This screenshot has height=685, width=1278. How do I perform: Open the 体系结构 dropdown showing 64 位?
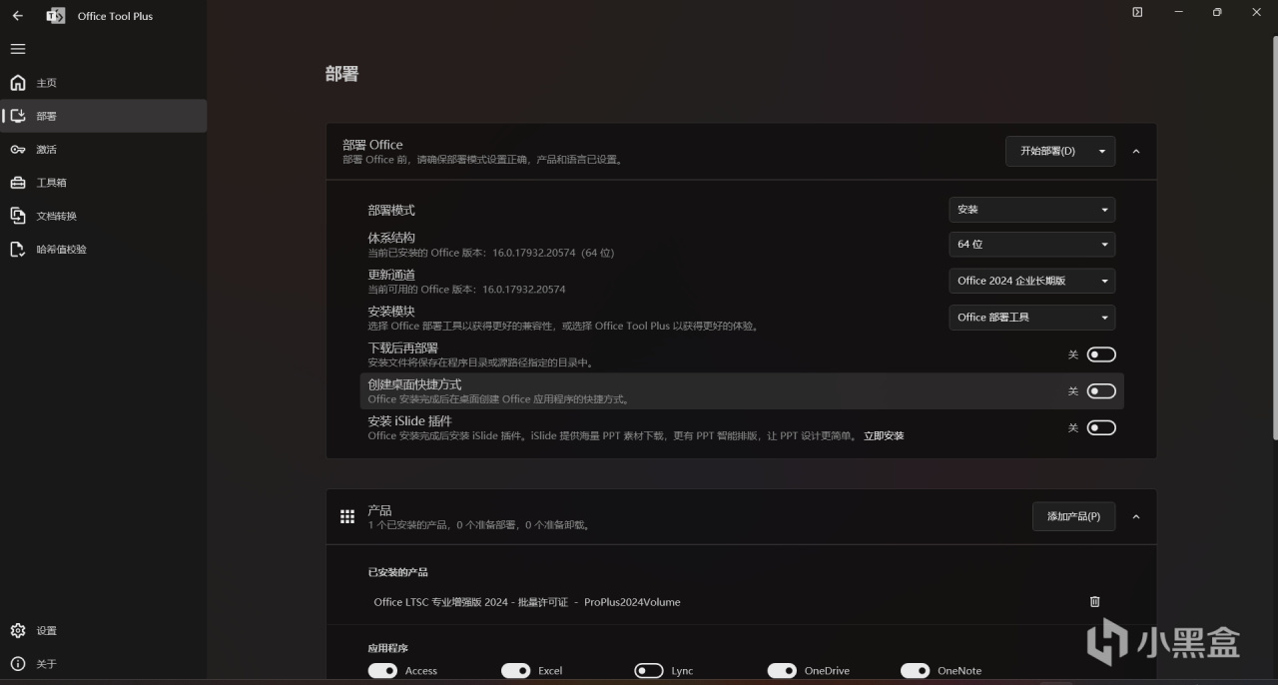[x=1031, y=244]
